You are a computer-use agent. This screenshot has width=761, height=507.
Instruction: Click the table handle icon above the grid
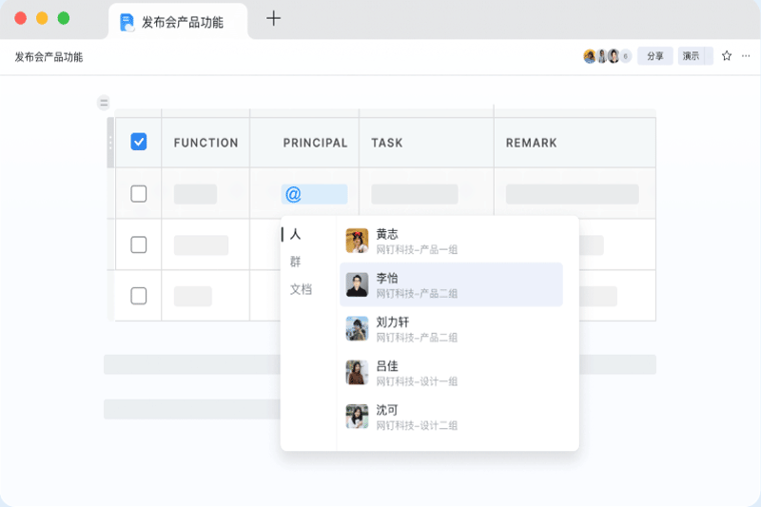pyautogui.click(x=104, y=103)
